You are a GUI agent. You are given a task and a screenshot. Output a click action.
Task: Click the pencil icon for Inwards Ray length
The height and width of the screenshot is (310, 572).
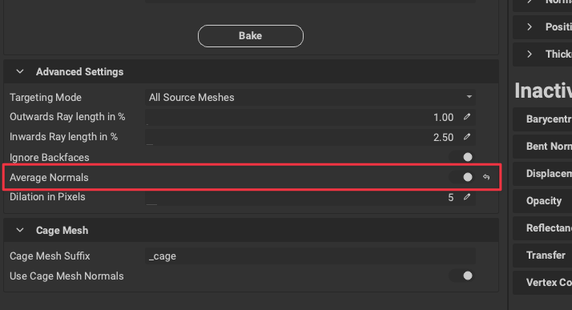coord(467,137)
